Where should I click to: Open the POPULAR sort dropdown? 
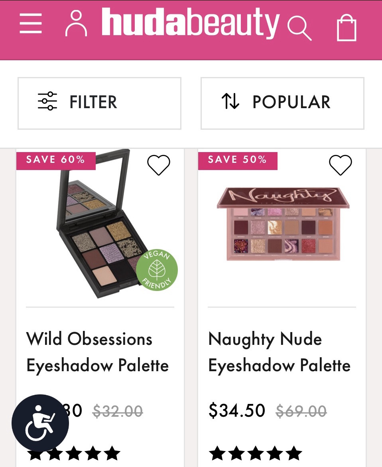point(282,103)
